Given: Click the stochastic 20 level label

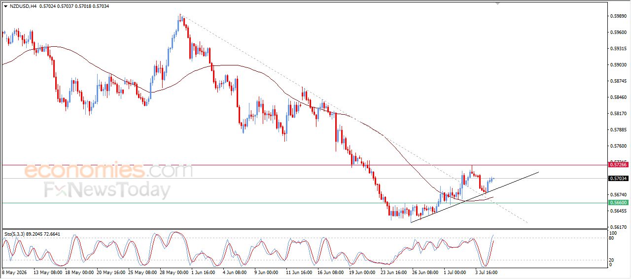Looking at the screenshot, I should [x=612, y=259].
